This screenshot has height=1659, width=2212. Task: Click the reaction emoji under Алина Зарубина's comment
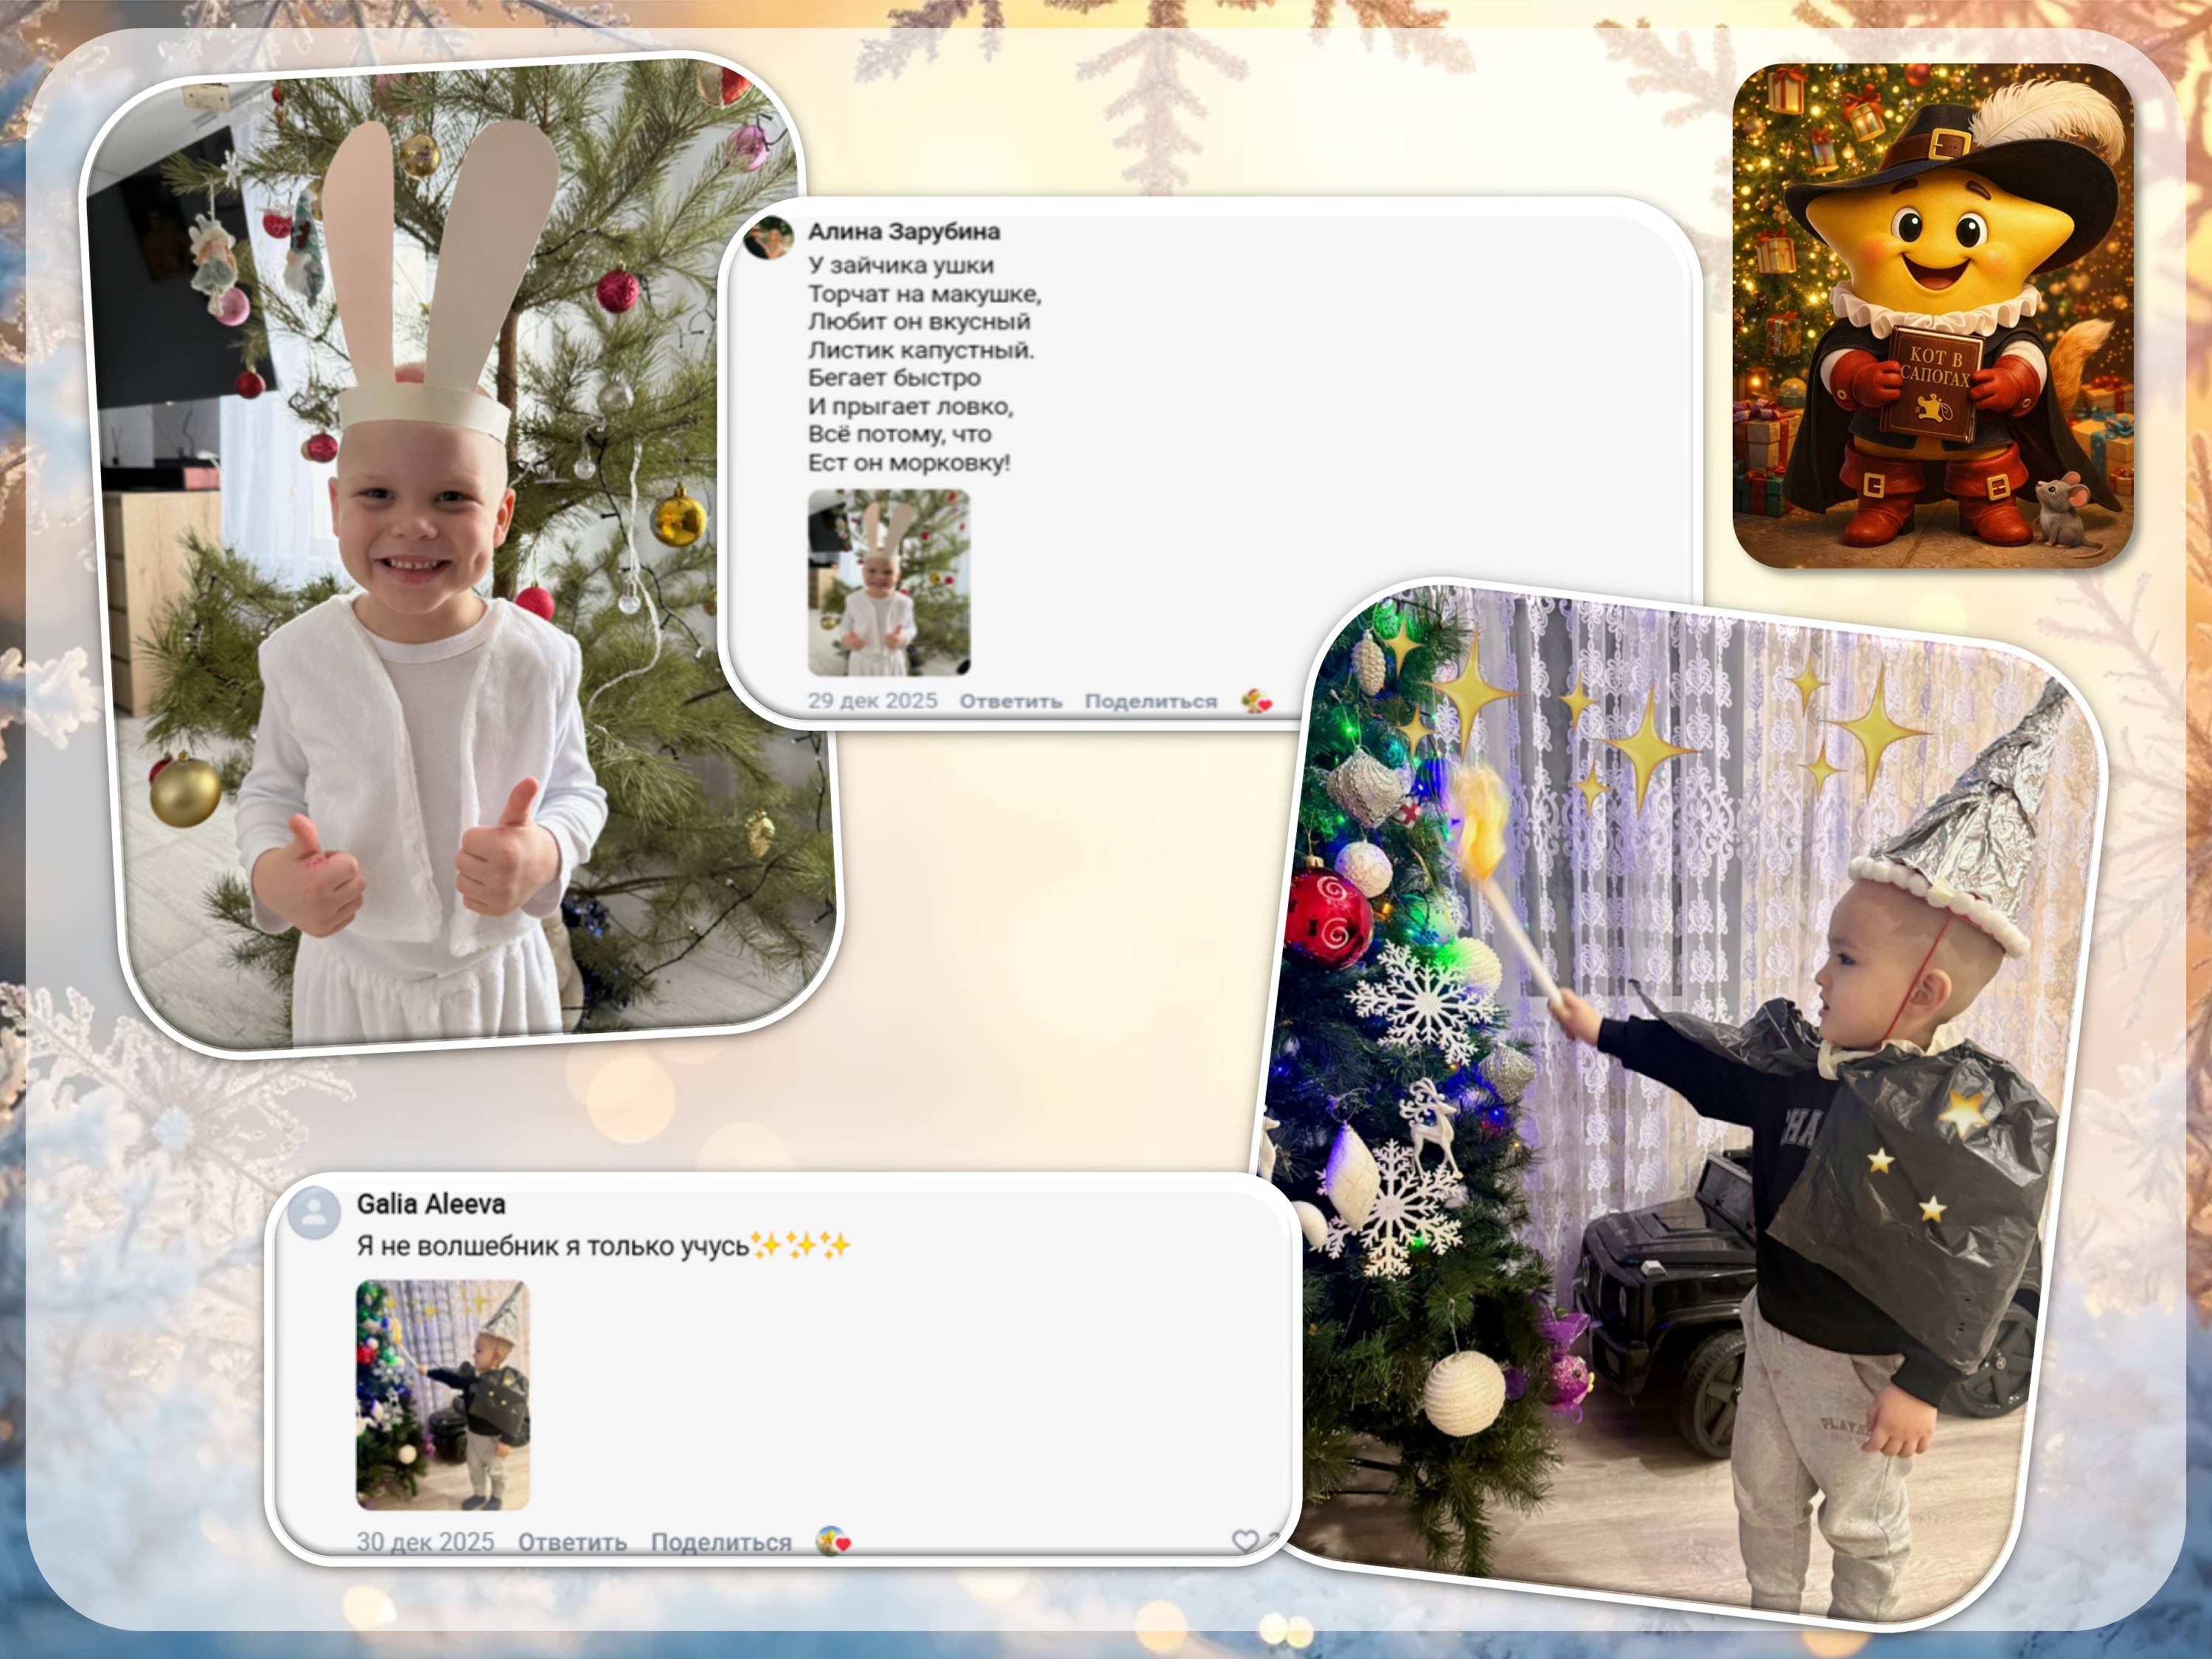pyautogui.click(x=1256, y=701)
